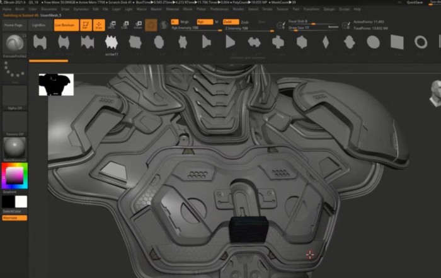The image size is (441, 278).
Task: Pick the Scale transform icon
Action: (125, 25)
